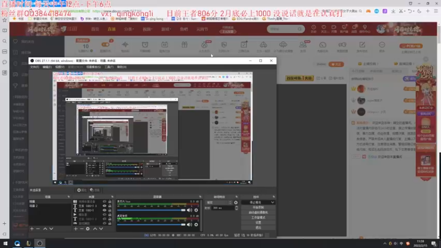Pop out the Scenes dock with its header icon

(x=68, y=197)
